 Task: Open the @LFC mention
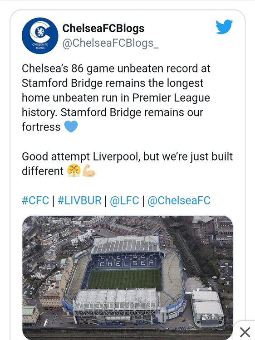(x=124, y=200)
